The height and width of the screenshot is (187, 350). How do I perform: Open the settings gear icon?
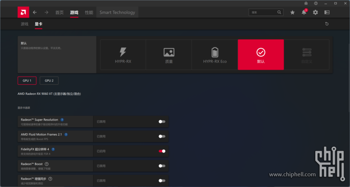(315, 12)
